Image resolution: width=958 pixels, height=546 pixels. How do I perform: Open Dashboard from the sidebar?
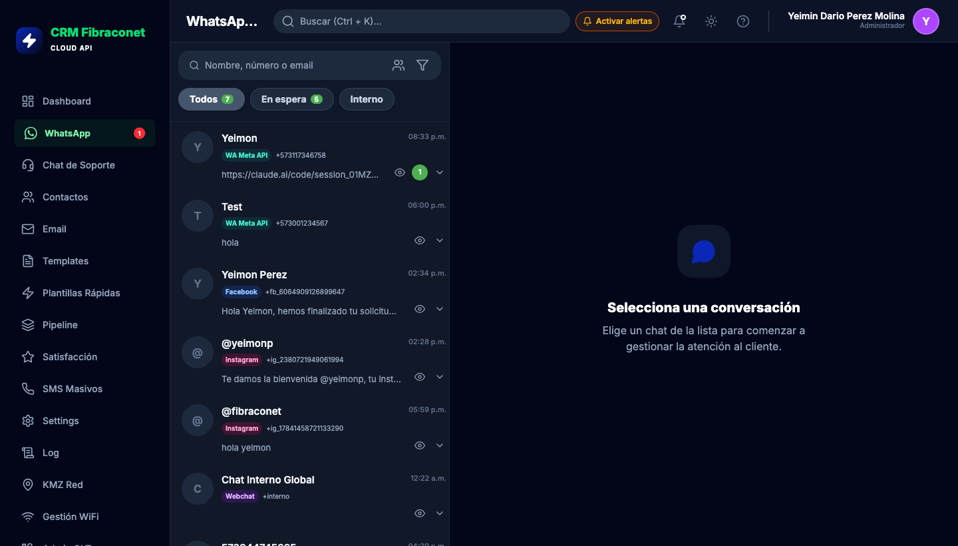point(84,101)
